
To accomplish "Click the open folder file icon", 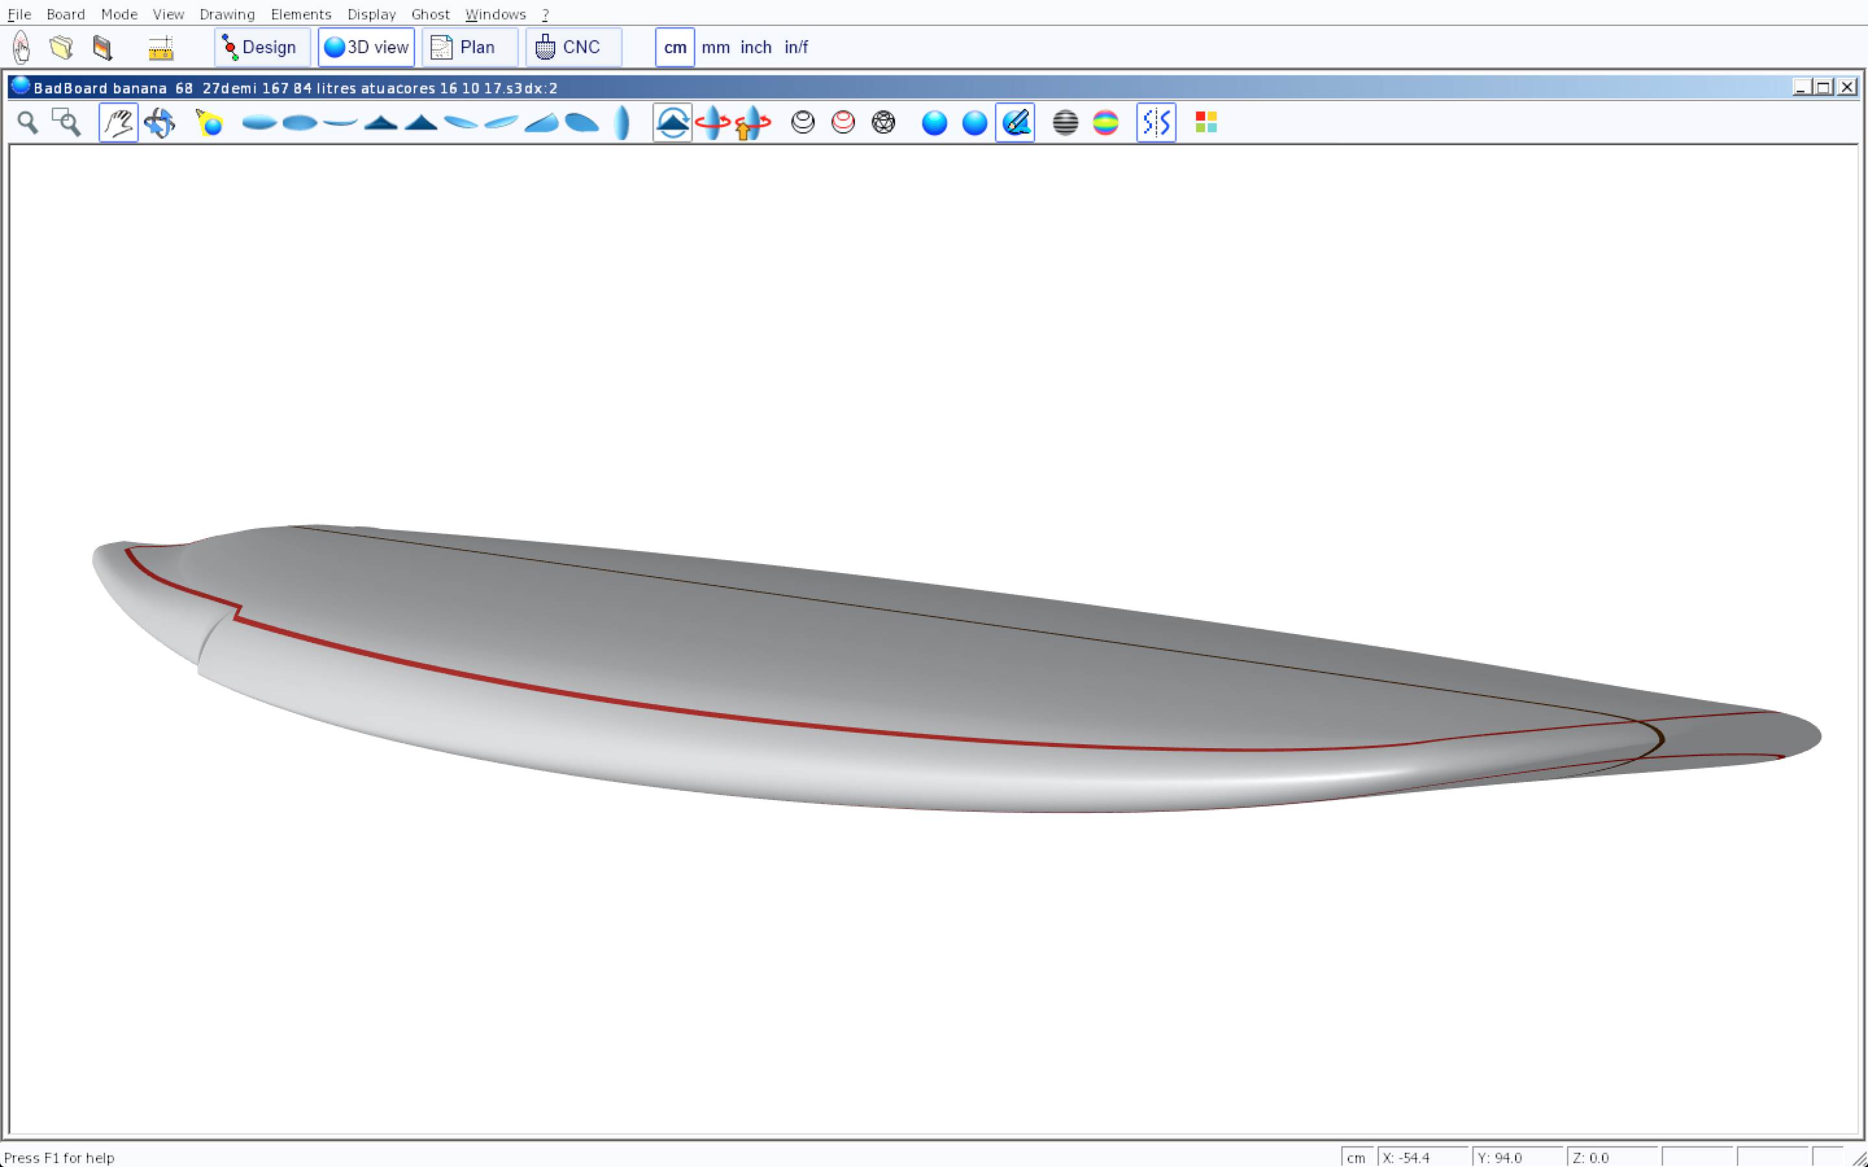I will (x=62, y=48).
